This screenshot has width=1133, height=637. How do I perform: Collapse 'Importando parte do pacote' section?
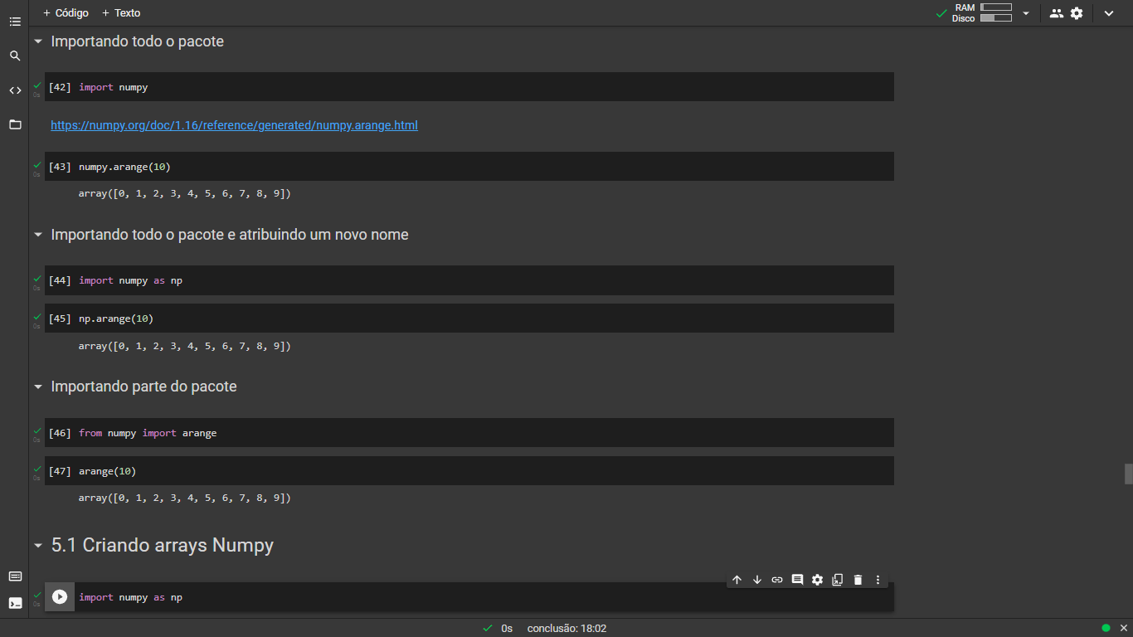click(37, 387)
